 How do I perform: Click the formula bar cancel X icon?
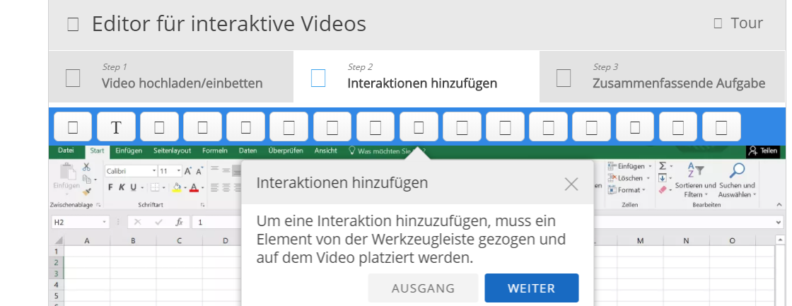click(x=137, y=222)
